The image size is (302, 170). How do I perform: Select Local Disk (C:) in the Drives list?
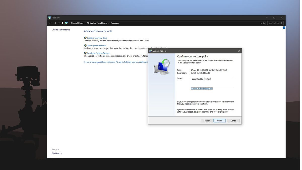[201, 79]
